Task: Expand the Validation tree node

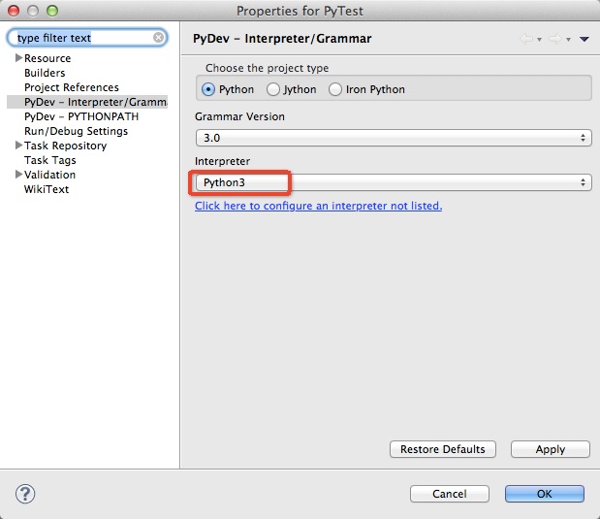Action: pyautogui.click(x=18, y=175)
